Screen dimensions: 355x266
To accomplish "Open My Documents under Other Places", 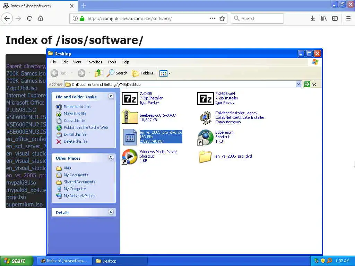I will pos(76,175).
